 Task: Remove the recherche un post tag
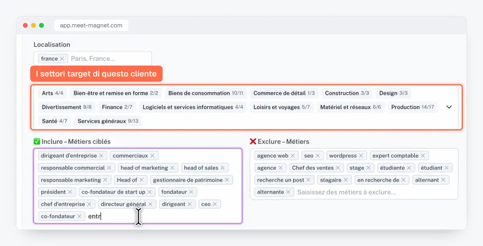(308, 180)
